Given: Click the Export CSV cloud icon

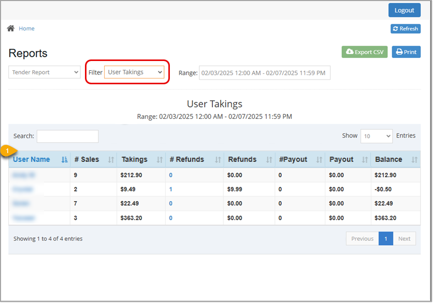Looking at the screenshot, I should pos(351,52).
